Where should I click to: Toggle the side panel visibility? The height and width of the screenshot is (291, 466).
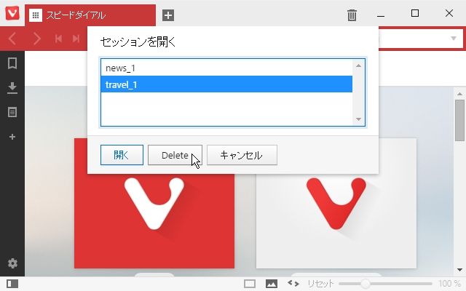(x=12, y=284)
